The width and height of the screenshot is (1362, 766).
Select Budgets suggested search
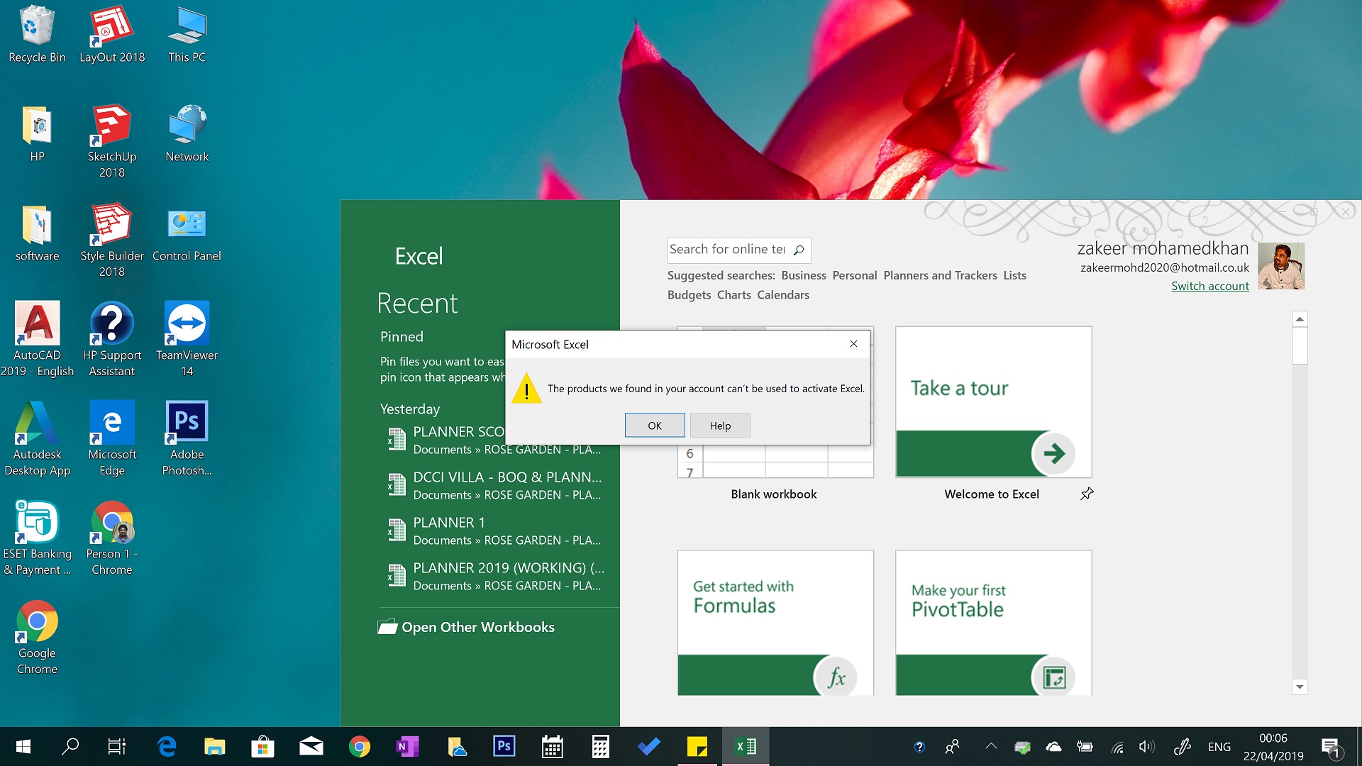point(689,295)
